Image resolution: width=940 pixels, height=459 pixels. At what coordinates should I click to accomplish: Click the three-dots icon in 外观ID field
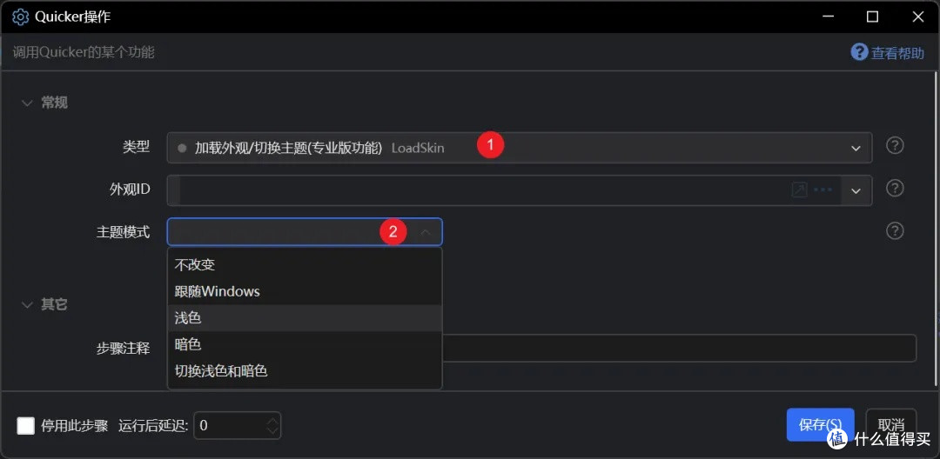[x=822, y=190]
